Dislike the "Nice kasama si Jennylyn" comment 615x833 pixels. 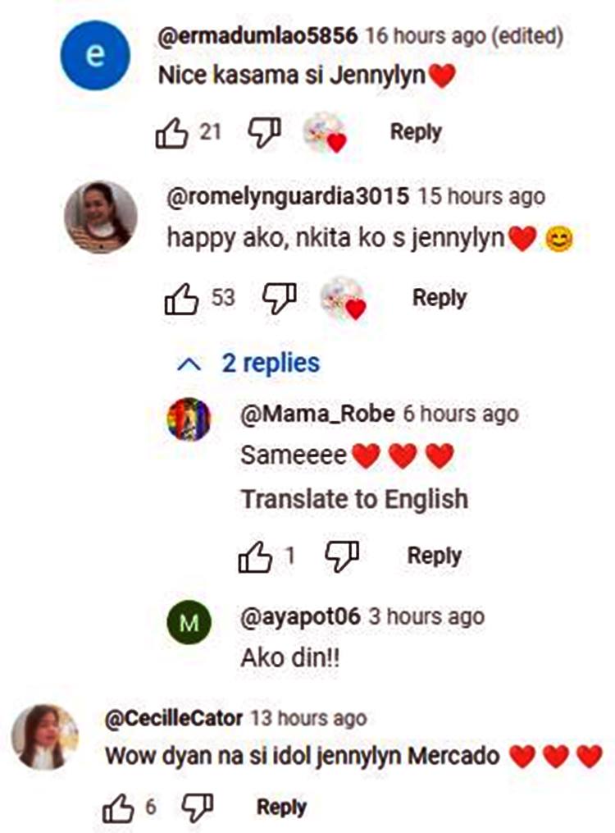(x=264, y=133)
